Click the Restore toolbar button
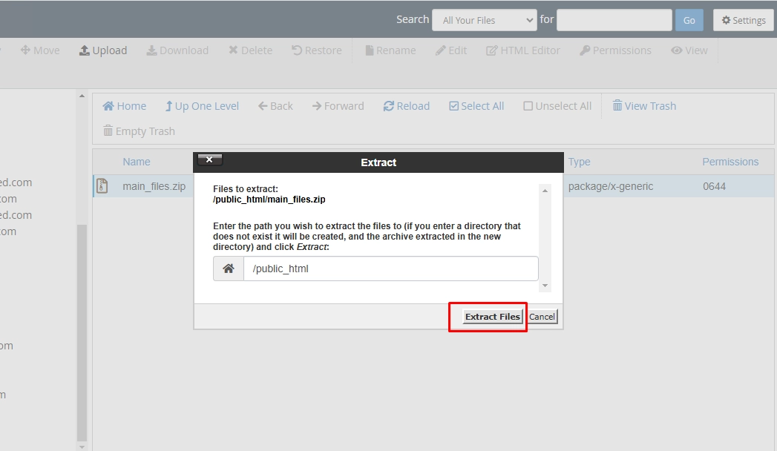This screenshot has height=451, width=777. [x=317, y=50]
